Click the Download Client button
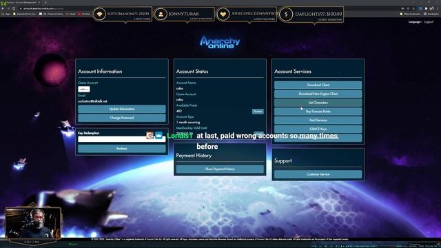Image resolution: width=441 pixels, height=248 pixels. 318,85
